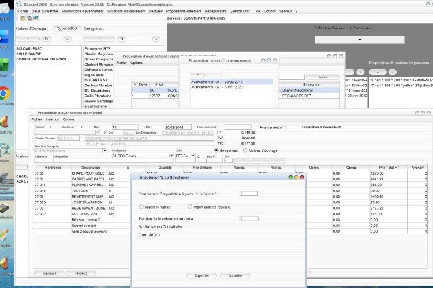Image resolution: width=433 pixels, height=288 pixels.
Task: Open Options menu in Proposition d'avancement sur marché
Action: (69, 119)
